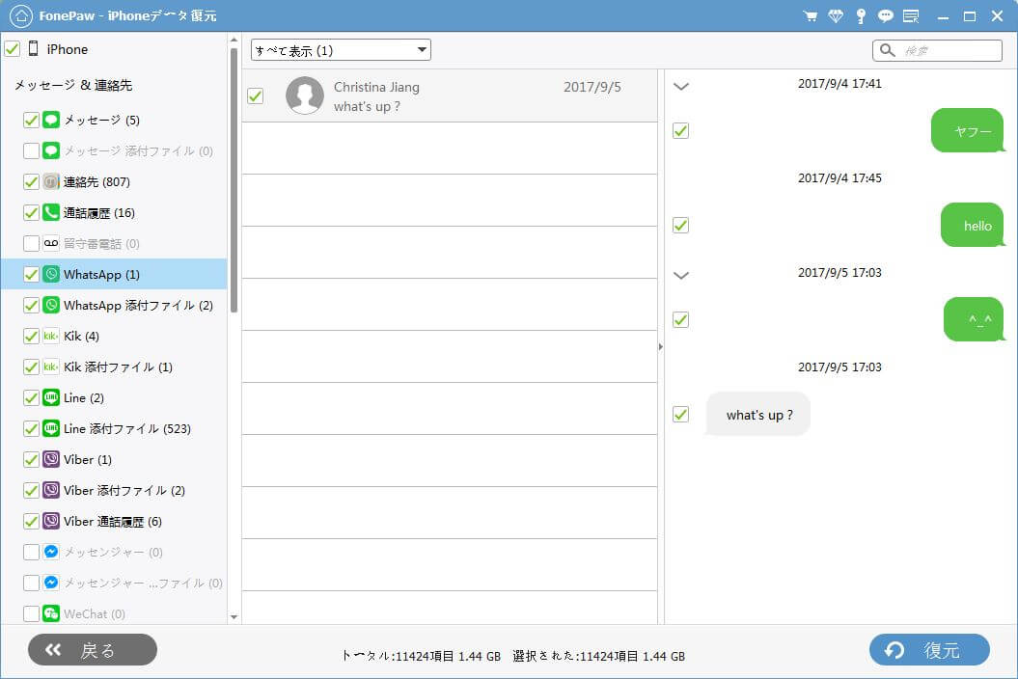Click the green phone call history icon
The image size is (1018, 679).
(x=51, y=212)
